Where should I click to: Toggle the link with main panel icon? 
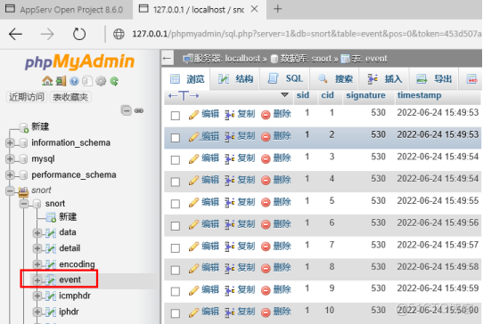139,110
